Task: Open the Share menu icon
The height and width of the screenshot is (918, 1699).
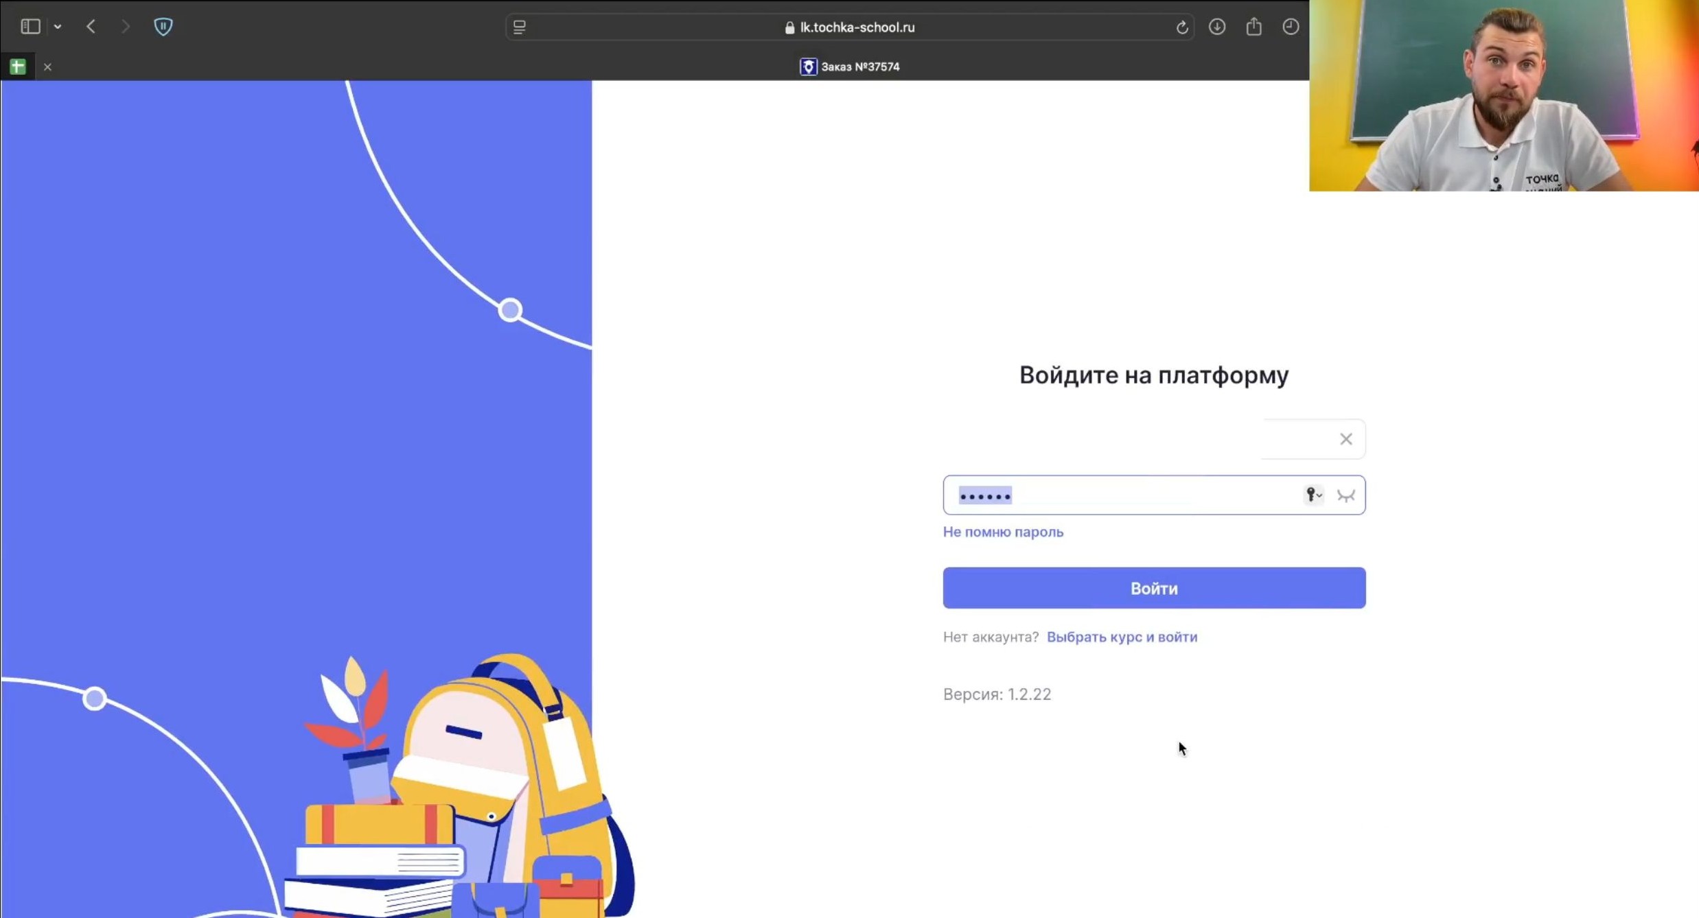Action: click(x=1253, y=27)
